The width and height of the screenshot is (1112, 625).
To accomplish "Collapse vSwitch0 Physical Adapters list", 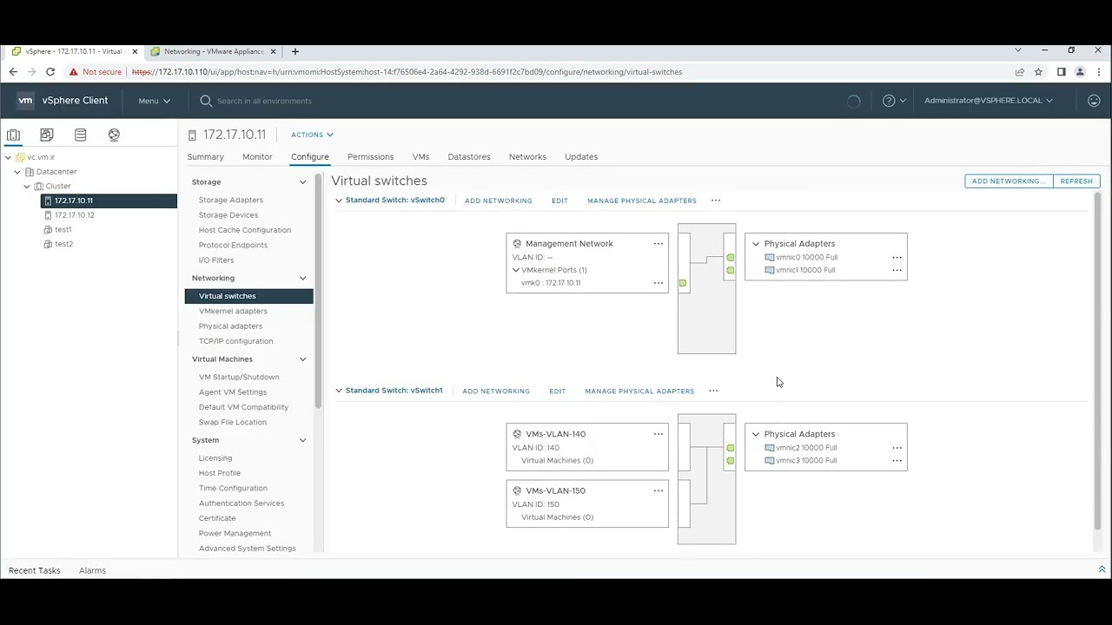I will tap(756, 244).
